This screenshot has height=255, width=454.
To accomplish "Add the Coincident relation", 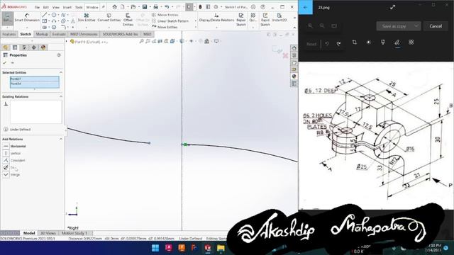I will pyautogui.click(x=14, y=161).
